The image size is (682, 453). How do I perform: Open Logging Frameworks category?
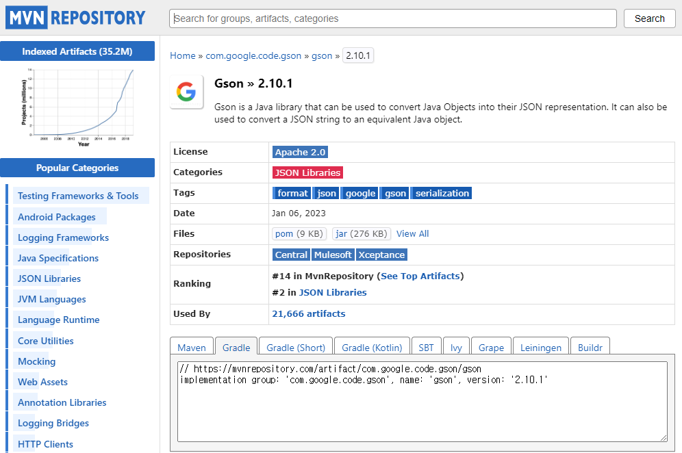(x=63, y=238)
